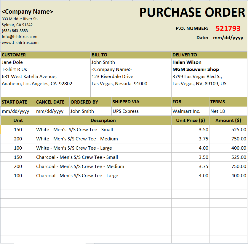
Task: Click White Men's S/S Crew Tee Medium description
Action: (77, 139)
